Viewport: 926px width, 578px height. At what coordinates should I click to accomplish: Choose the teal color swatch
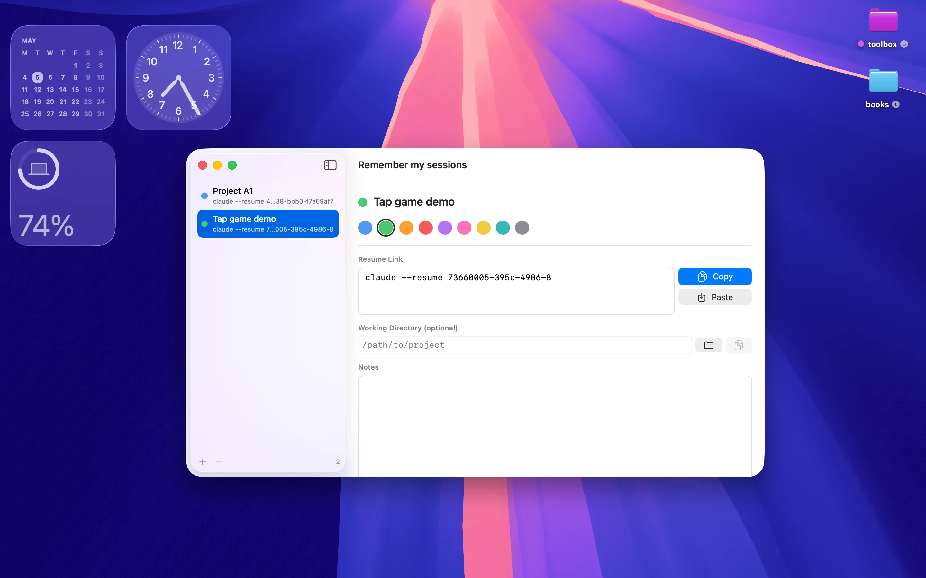pyautogui.click(x=503, y=228)
